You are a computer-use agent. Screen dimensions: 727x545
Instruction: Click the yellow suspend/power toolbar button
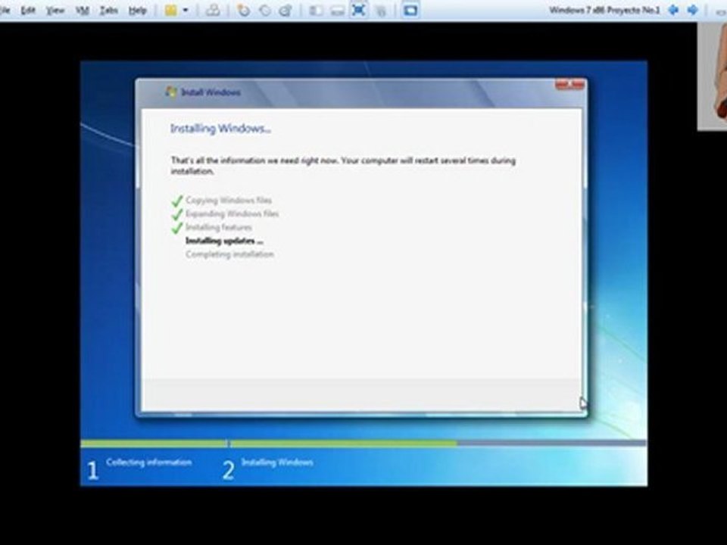[171, 10]
